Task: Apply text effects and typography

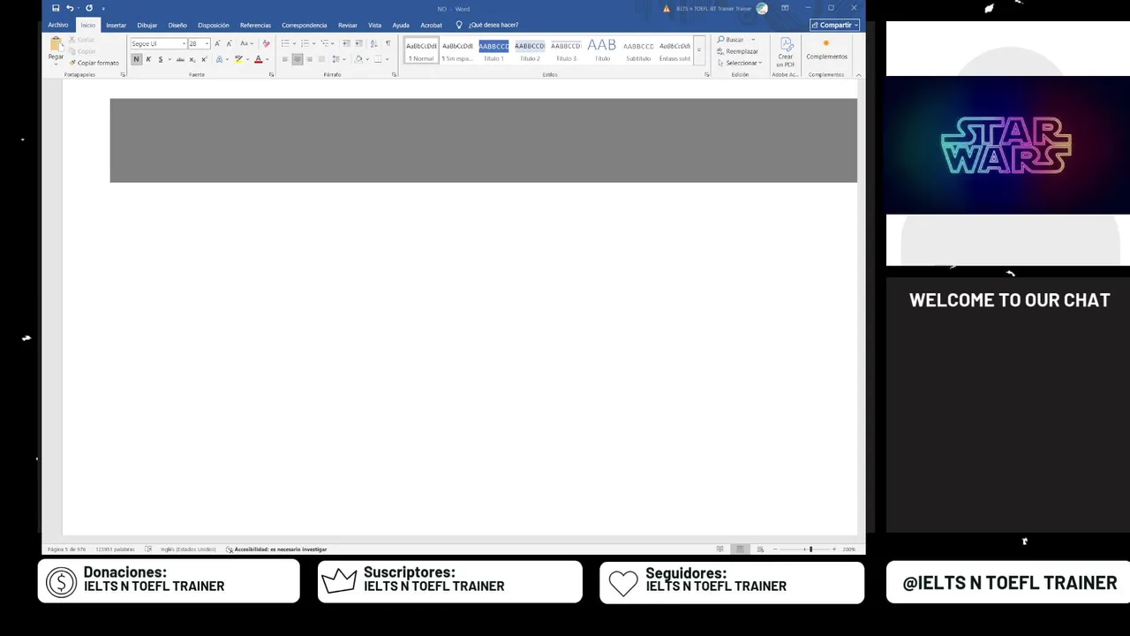Action: point(220,59)
